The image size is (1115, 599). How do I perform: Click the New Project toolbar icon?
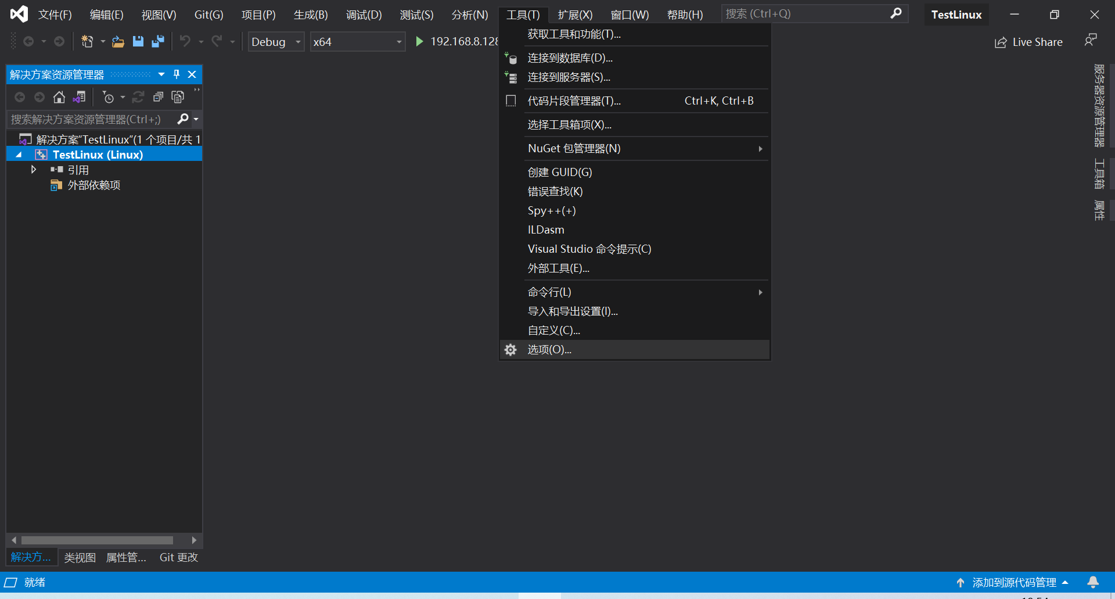click(88, 41)
